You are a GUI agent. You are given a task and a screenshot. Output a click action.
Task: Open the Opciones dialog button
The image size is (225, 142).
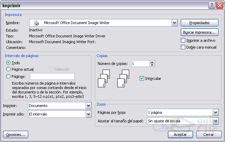(15, 135)
